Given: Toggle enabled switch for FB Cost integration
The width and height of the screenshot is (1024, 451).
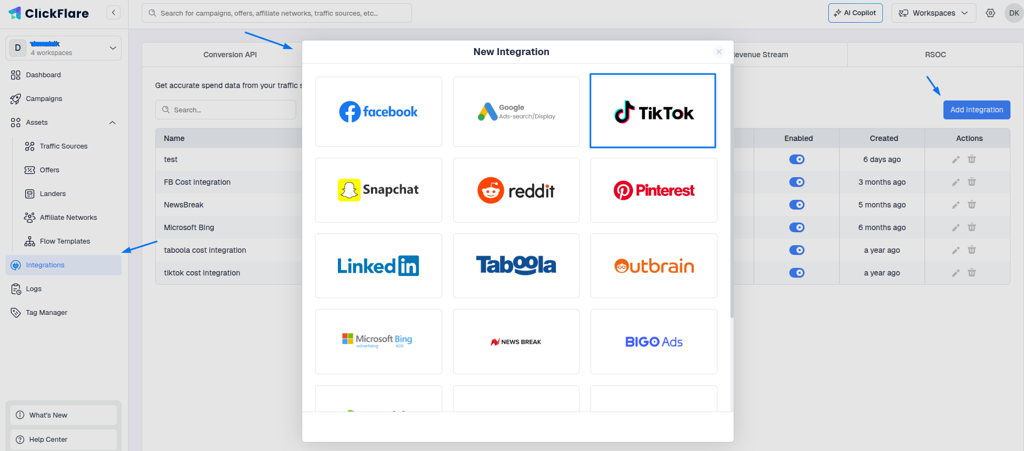Looking at the screenshot, I should pyautogui.click(x=797, y=182).
